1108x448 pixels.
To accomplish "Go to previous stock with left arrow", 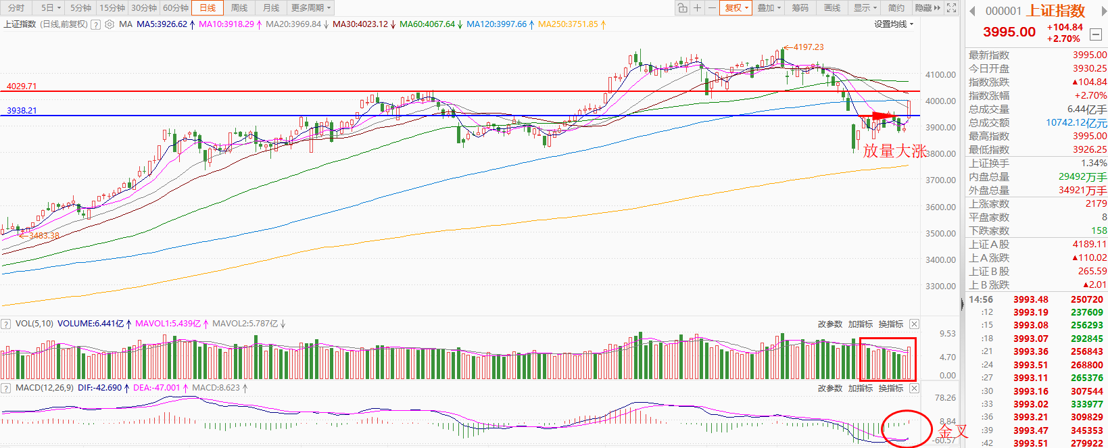I will coord(972,11).
